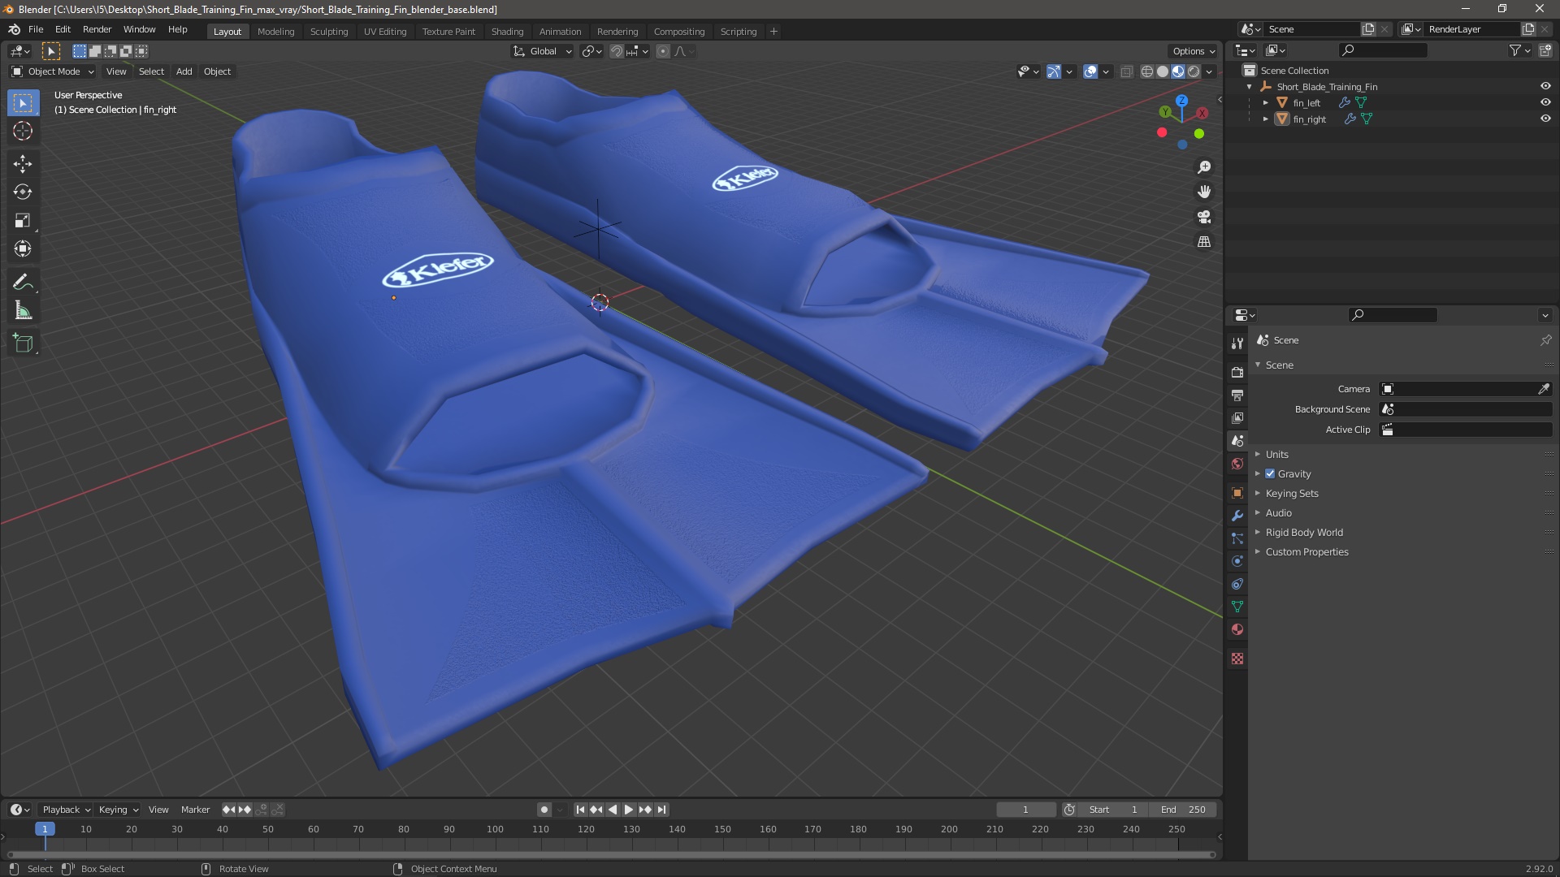
Task: Activate the Move tool
Action: (x=23, y=164)
